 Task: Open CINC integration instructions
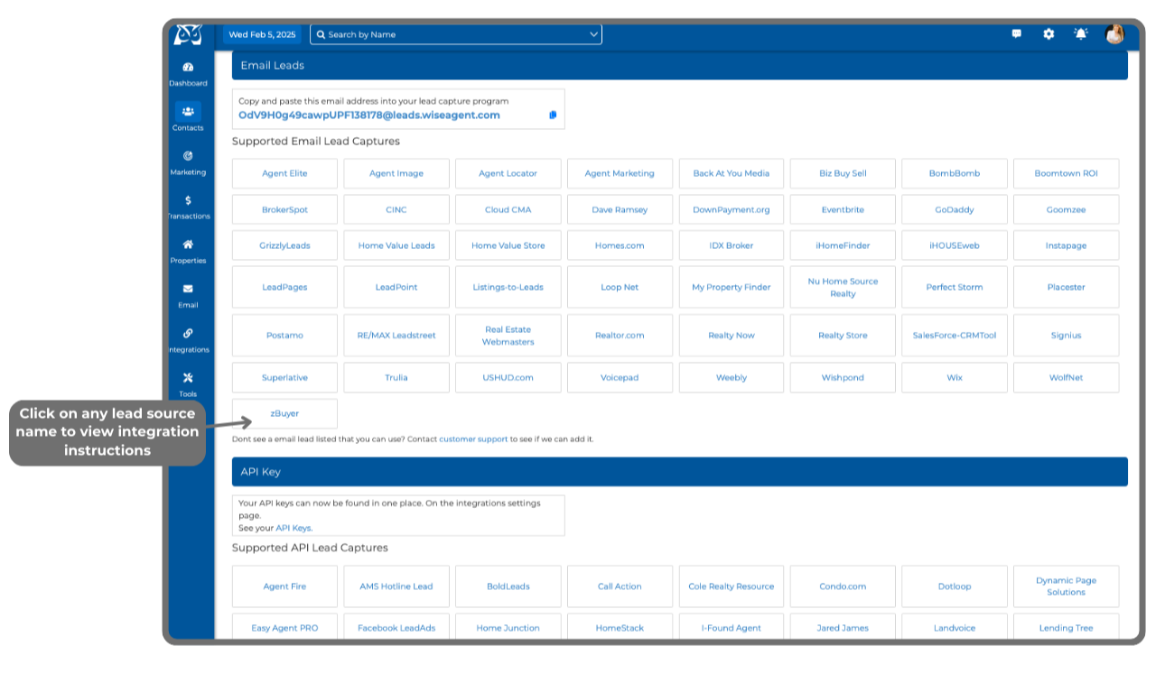click(x=396, y=209)
